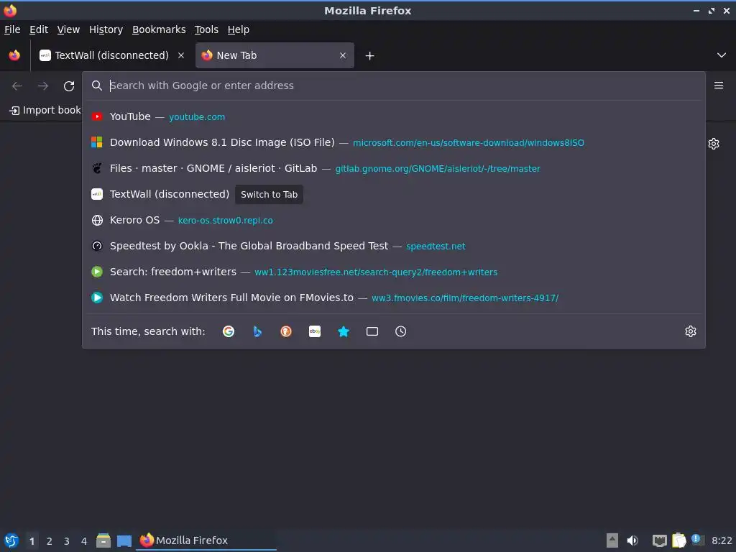The image size is (736, 552).
Task: Open volume control in system tray
Action: 632,540
